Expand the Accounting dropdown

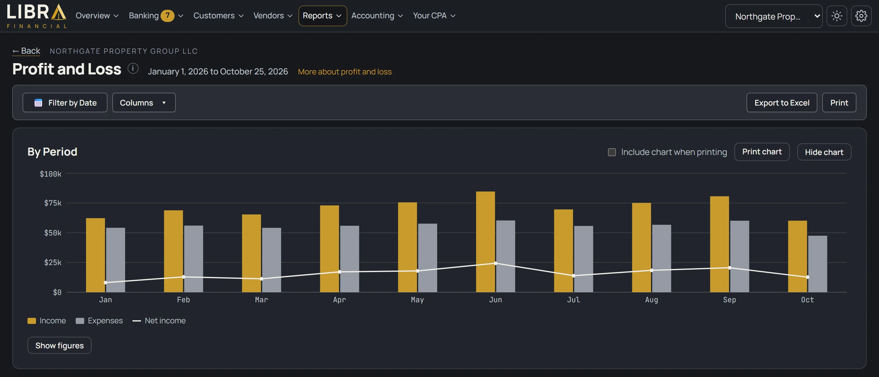coord(377,16)
